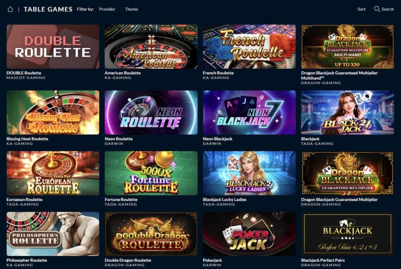This screenshot has height=269, width=401.
Task: Open the Sort options
Action: click(x=361, y=9)
